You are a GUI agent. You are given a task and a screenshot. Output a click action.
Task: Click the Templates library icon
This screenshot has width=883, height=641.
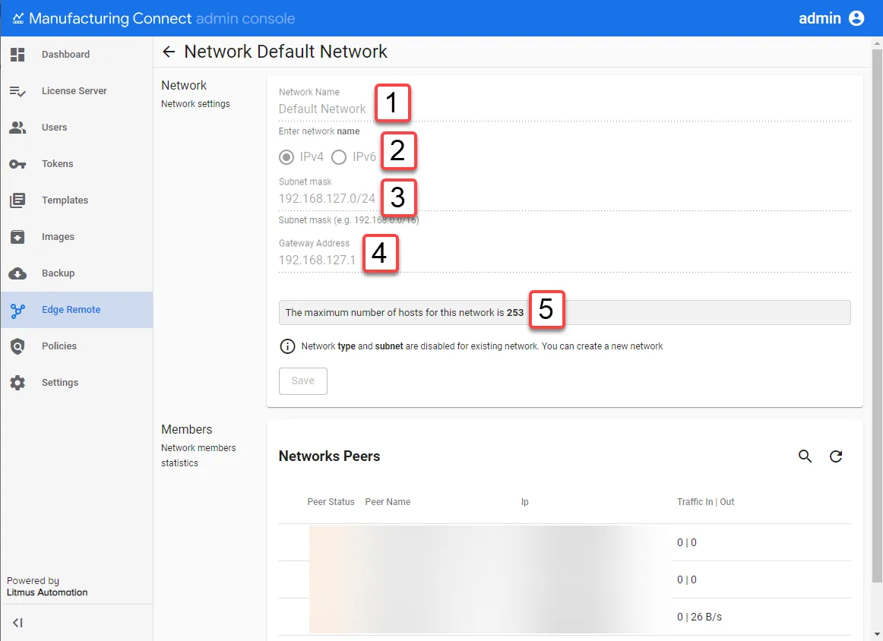click(x=17, y=201)
